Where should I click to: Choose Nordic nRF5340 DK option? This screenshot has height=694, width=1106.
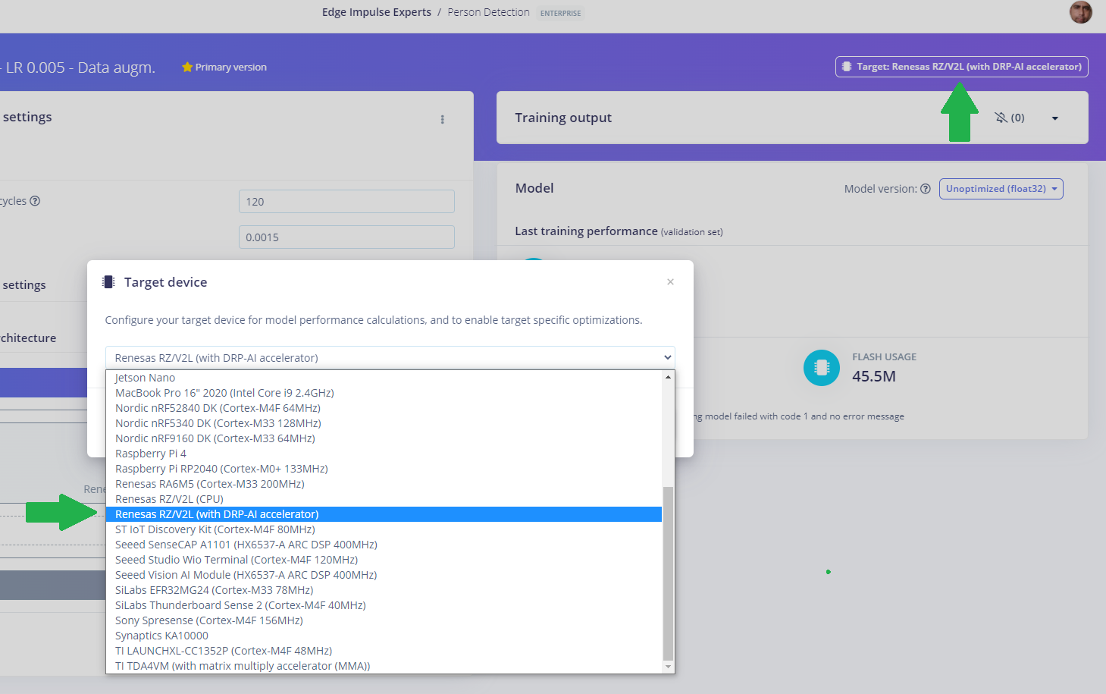click(384, 423)
